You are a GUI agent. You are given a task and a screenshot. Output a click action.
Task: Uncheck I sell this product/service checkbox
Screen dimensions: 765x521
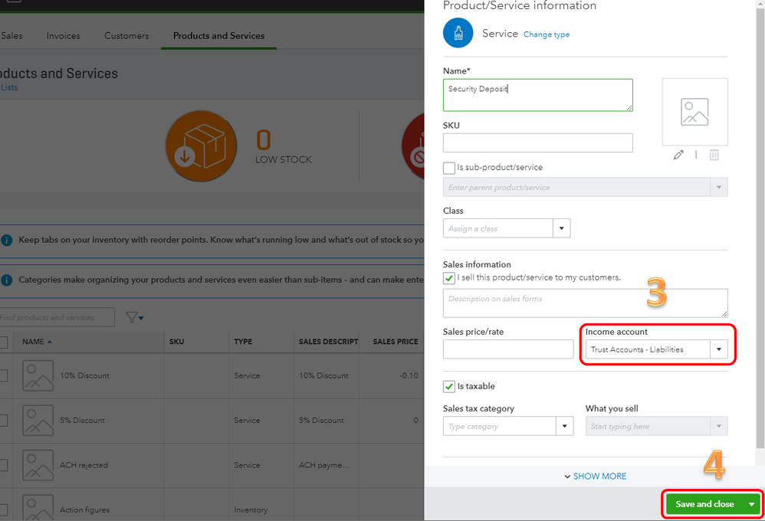pos(449,277)
